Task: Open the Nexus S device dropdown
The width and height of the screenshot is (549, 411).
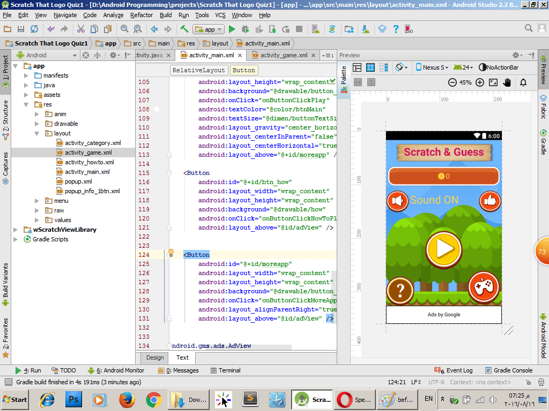Action: tap(432, 67)
